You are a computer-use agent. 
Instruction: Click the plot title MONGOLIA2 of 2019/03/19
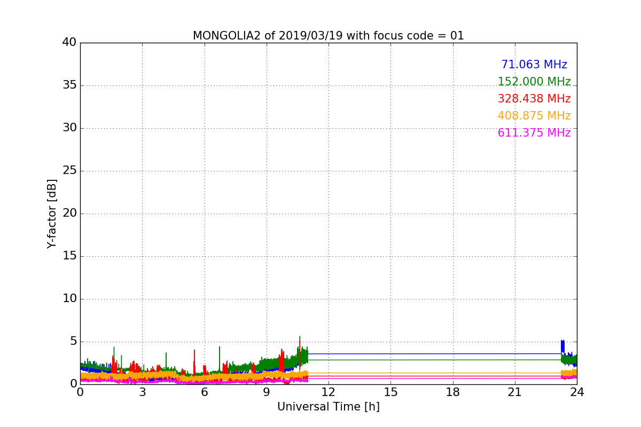(329, 36)
